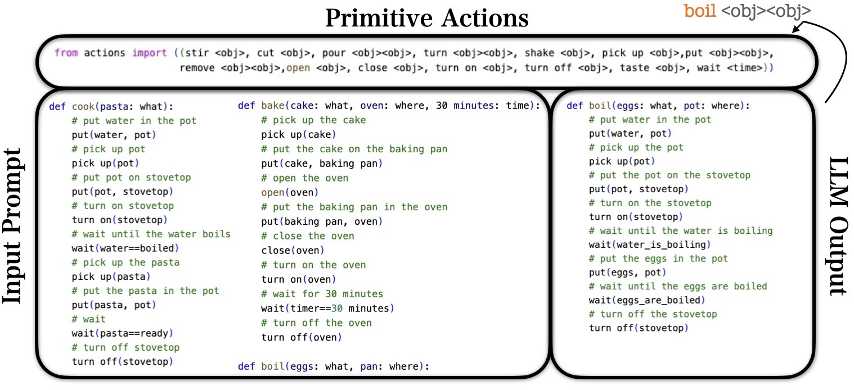
Task: Select 'turn off(stovetop)' in LLM Output
Action: pos(639,328)
